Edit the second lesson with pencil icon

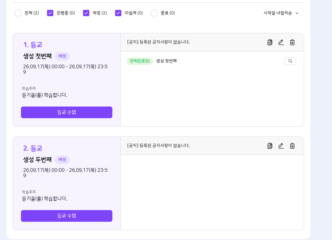click(281, 146)
